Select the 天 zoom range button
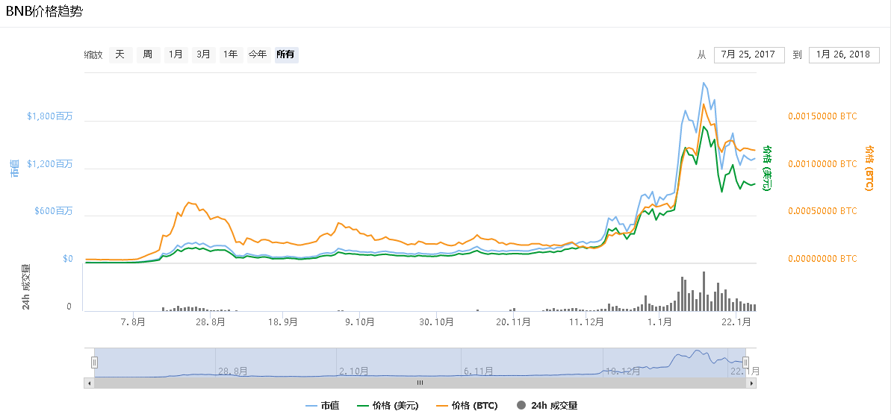 pyautogui.click(x=120, y=55)
